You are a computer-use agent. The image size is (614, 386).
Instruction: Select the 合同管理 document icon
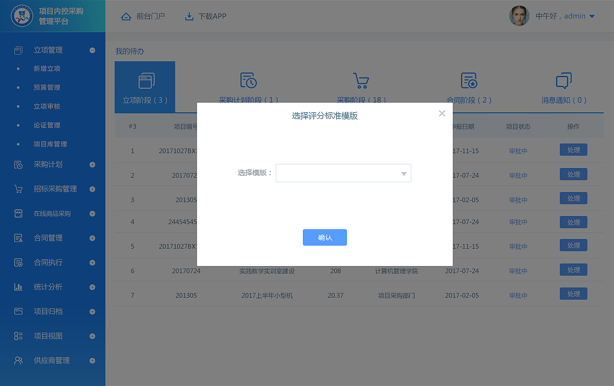coord(17,237)
